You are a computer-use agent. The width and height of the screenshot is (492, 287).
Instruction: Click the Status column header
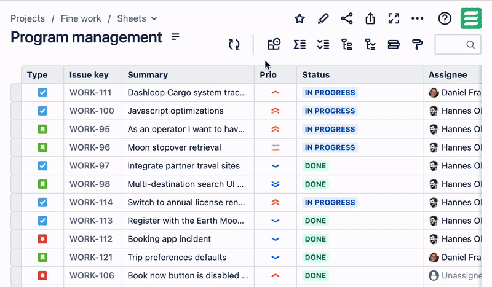360,75
